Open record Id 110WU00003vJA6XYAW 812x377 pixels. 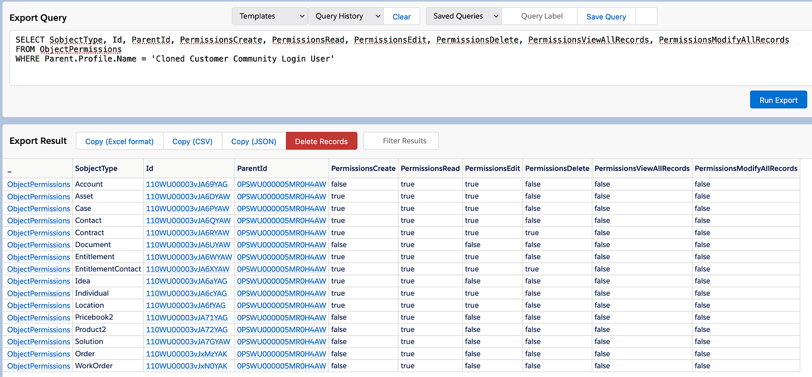coord(188,269)
